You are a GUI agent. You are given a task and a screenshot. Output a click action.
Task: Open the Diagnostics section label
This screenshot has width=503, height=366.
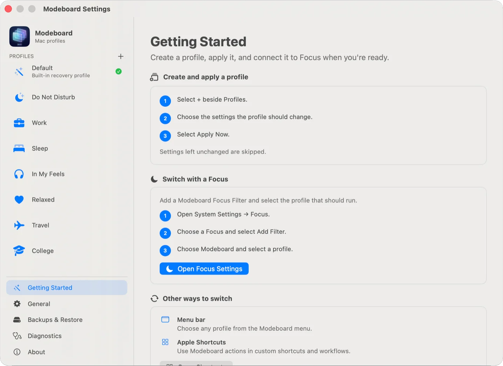pos(44,336)
